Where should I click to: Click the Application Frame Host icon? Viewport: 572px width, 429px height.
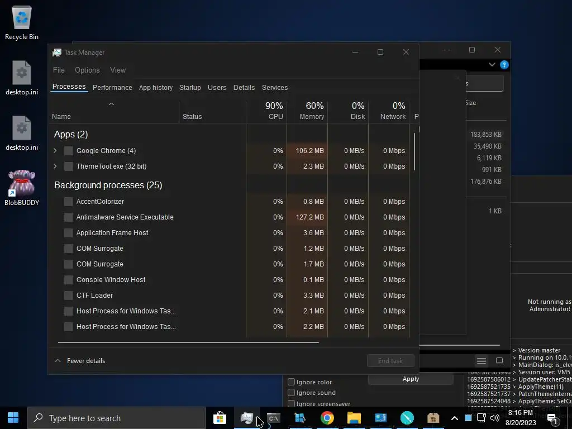click(69, 233)
